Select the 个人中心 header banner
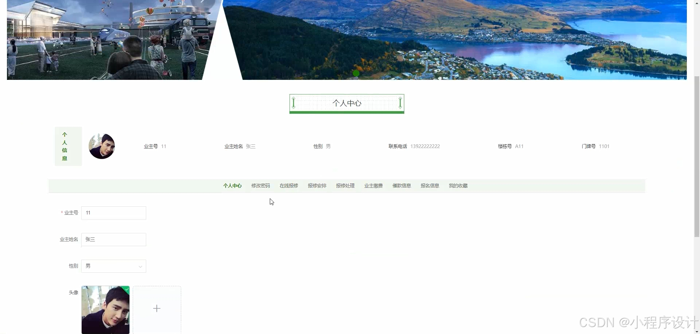This screenshot has height=334, width=700. 346,103
